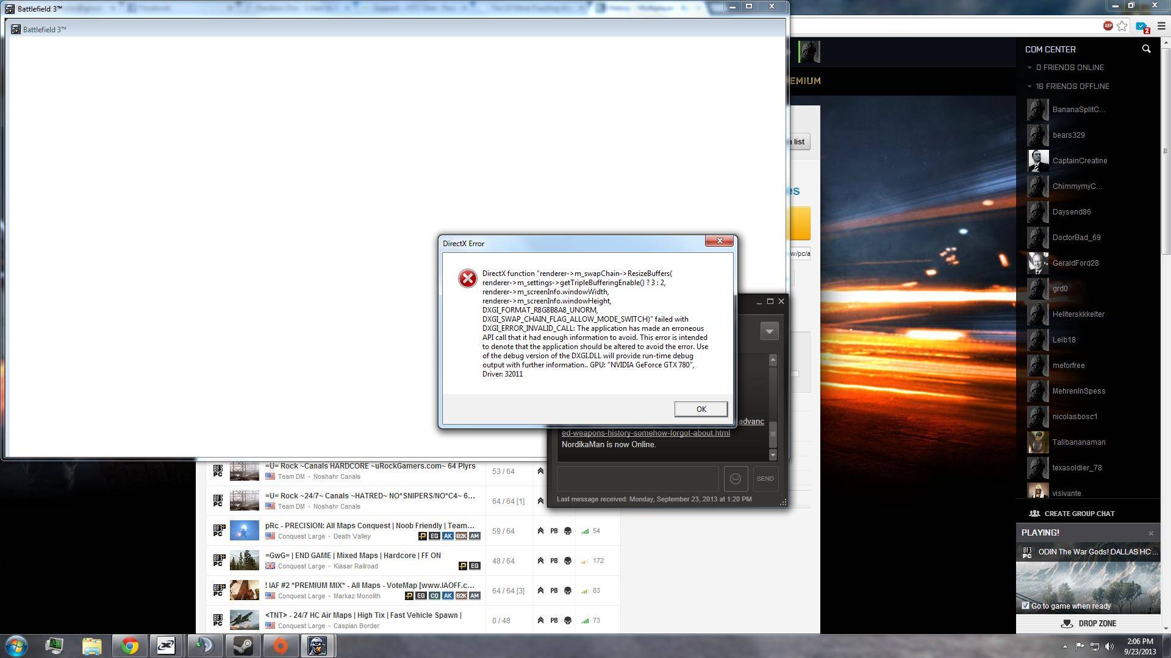Click the emoticon button in chat
Screen dimensions: 1171x658
pyautogui.click(x=736, y=479)
